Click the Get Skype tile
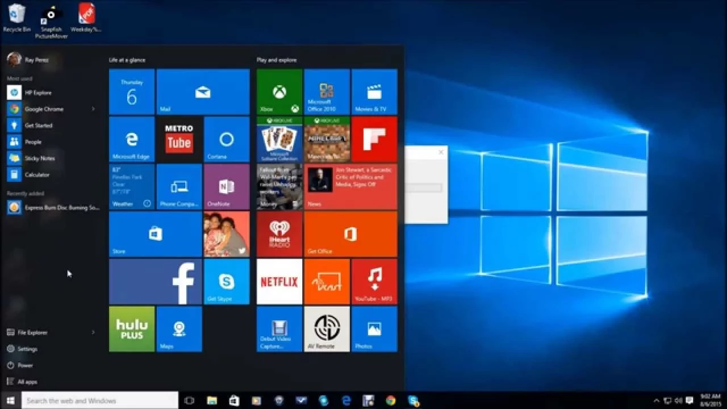Image resolution: width=727 pixels, height=409 pixels. point(227,282)
